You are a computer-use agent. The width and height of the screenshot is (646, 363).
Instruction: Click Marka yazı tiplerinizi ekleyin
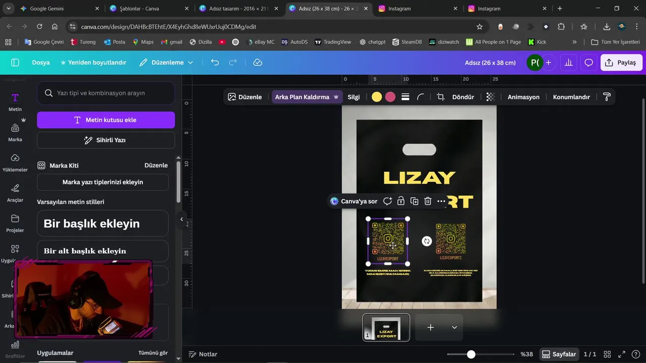pos(102,182)
